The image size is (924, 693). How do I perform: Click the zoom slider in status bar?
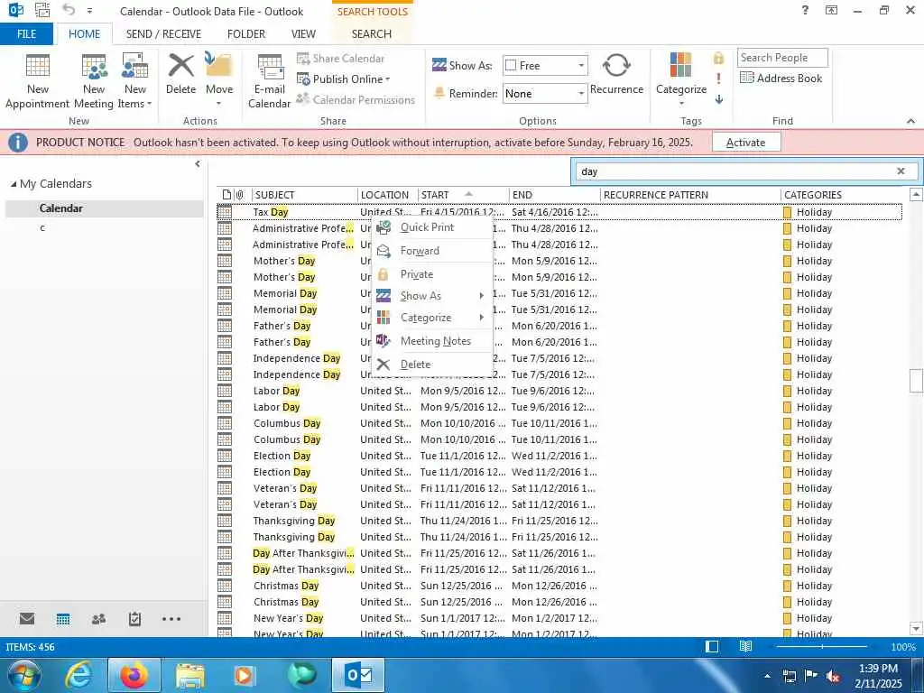[822, 647]
